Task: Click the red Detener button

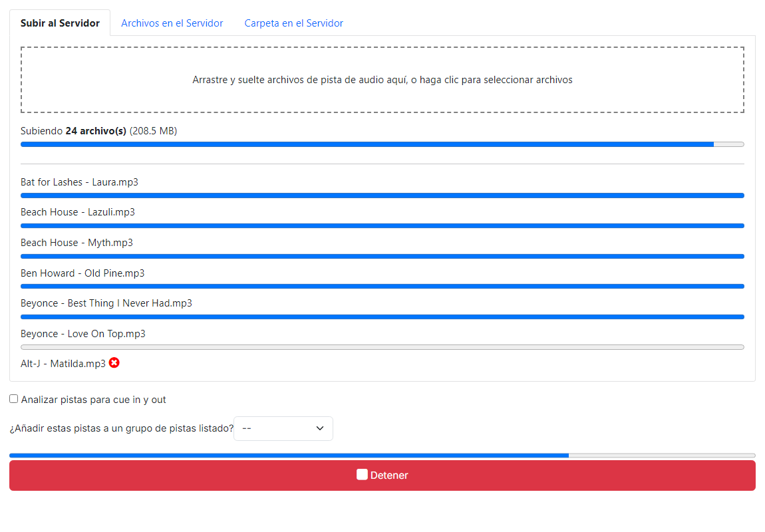Action: point(382,475)
